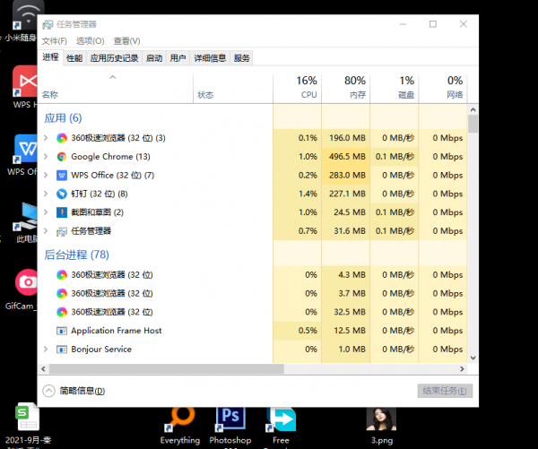The image size is (538, 449).
Task: Sort processes by 内存 column
Action: 346,89
